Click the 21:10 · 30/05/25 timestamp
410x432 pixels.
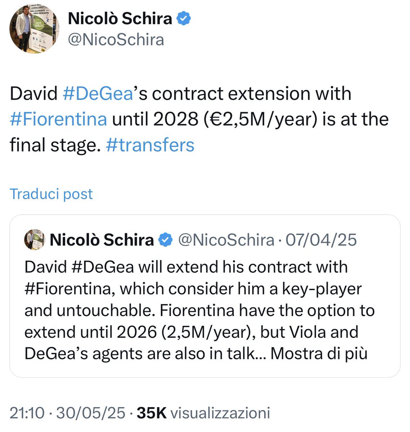coord(67,413)
